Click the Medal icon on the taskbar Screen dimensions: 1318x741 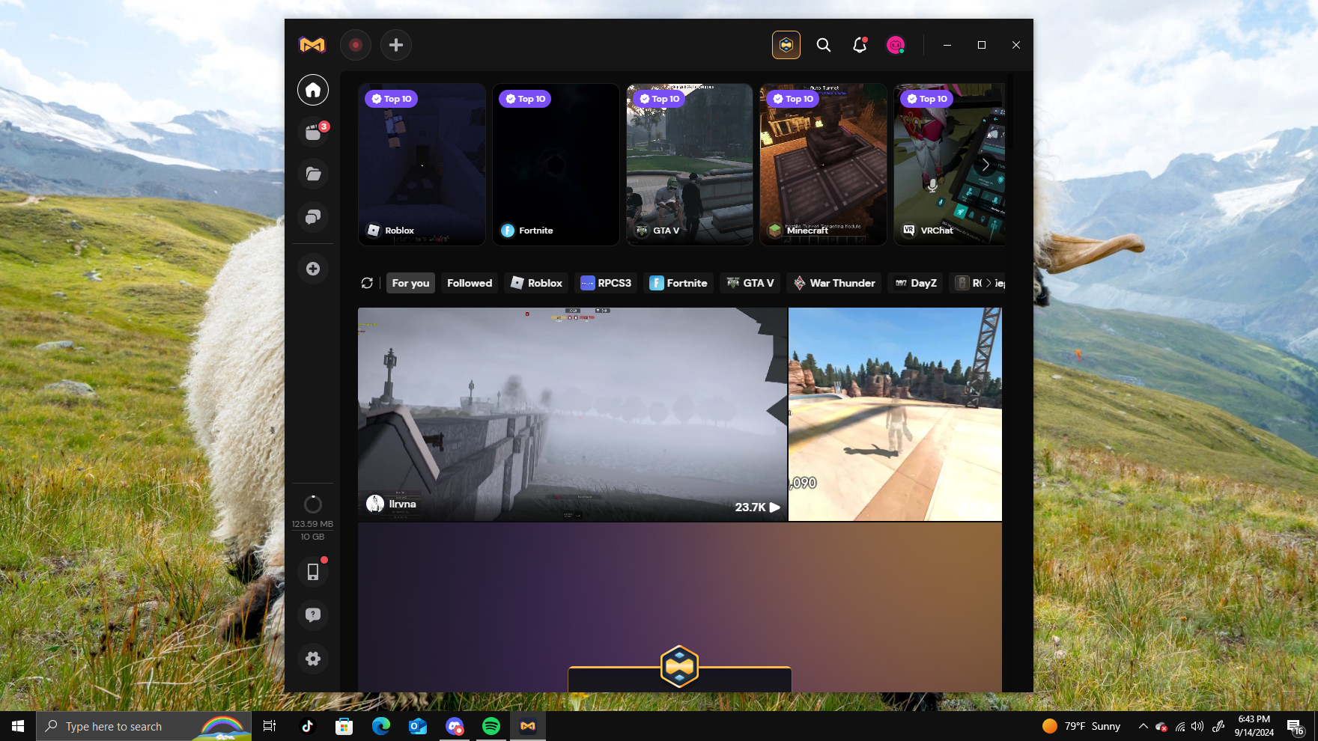coord(528,726)
